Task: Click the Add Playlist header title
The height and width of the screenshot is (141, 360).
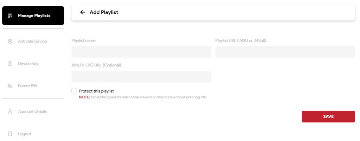Action: 104,12
